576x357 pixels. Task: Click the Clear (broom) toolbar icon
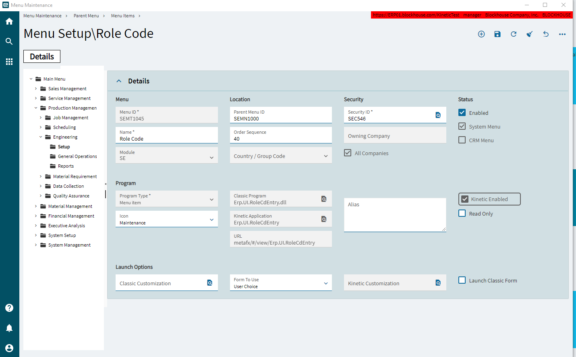coord(530,34)
